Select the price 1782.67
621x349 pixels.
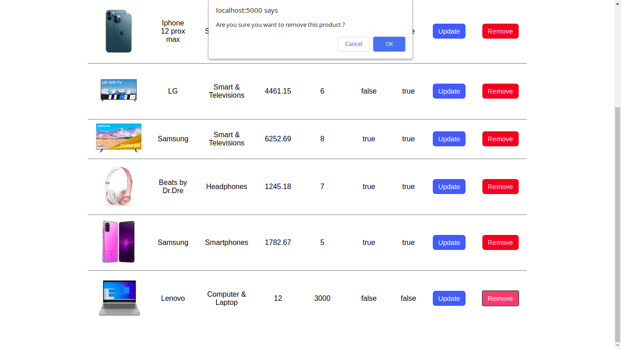click(x=278, y=243)
